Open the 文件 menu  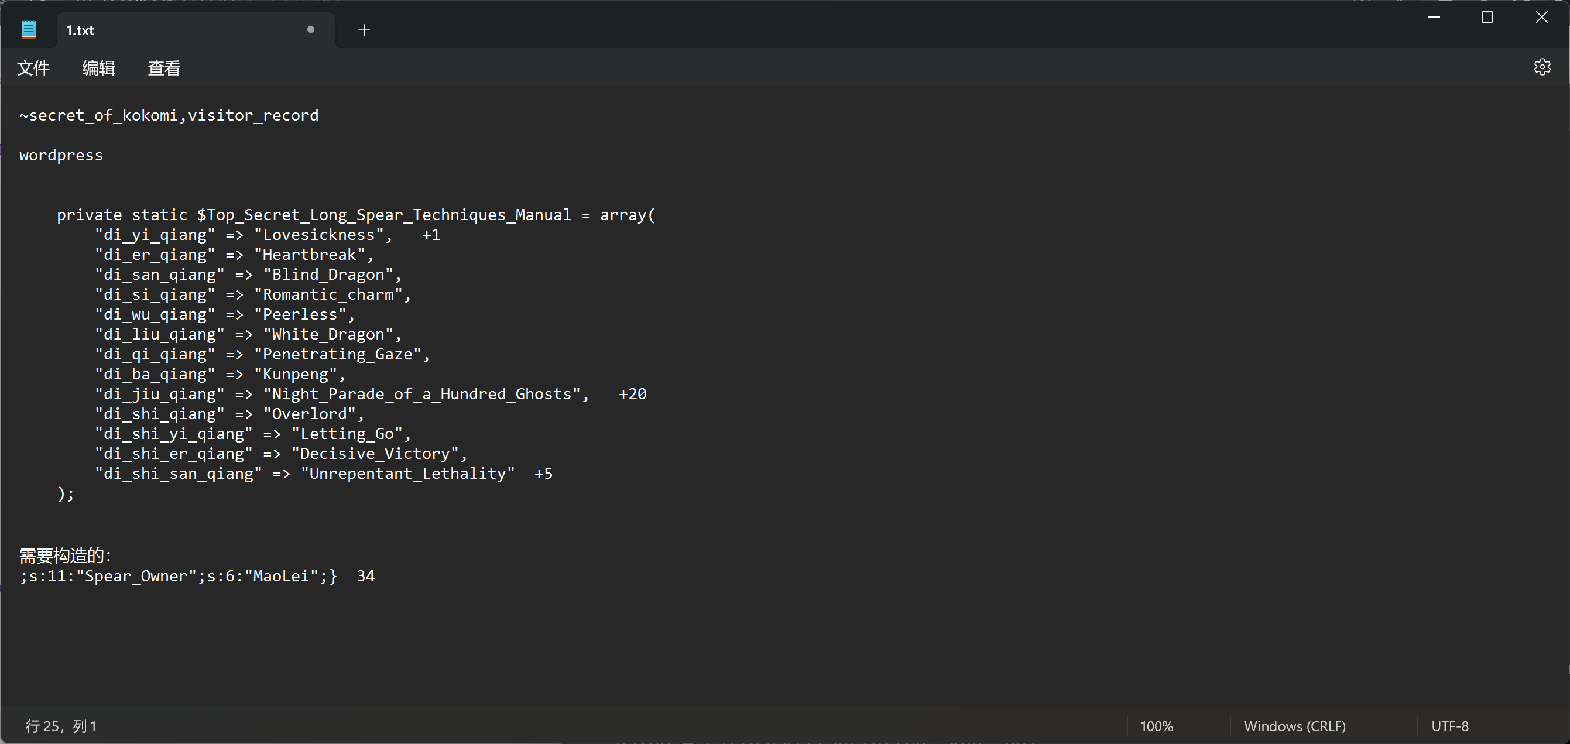33,68
